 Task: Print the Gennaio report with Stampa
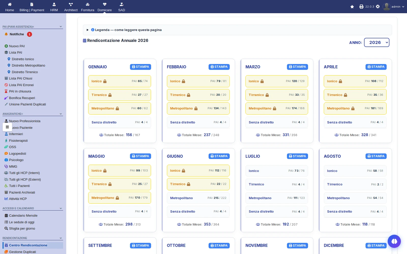pos(140,67)
